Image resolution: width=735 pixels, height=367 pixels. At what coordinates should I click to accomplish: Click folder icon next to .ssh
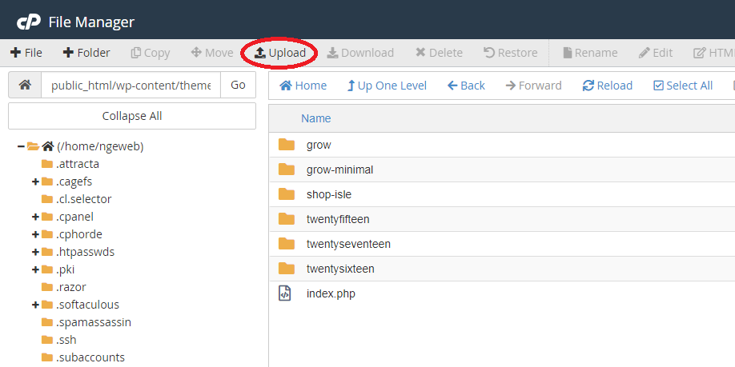(x=47, y=340)
